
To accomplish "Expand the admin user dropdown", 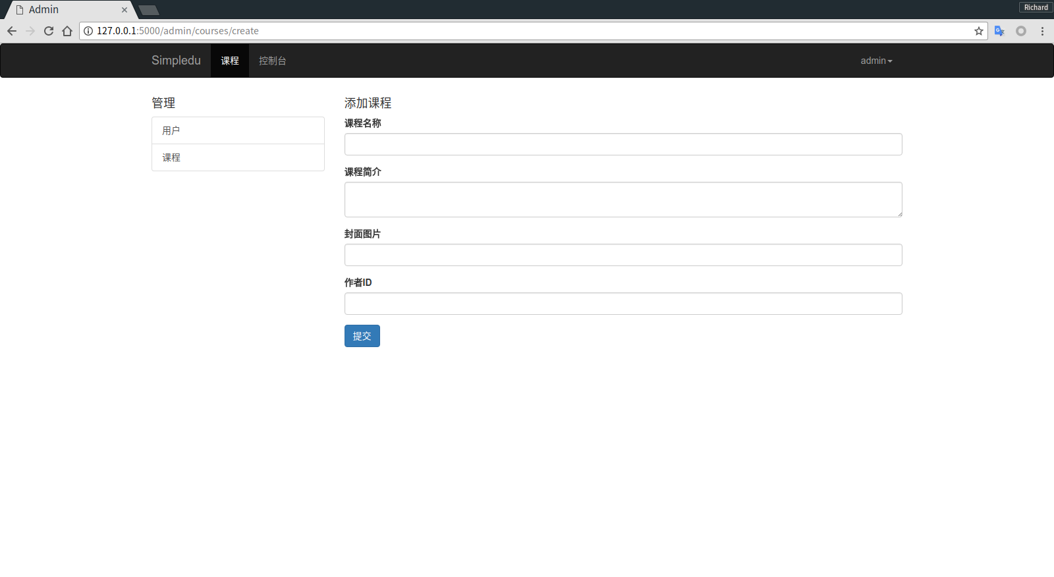I will [x=876, y=61].
